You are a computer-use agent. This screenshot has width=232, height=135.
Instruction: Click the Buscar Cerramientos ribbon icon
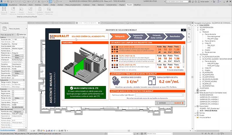[30, 9]
